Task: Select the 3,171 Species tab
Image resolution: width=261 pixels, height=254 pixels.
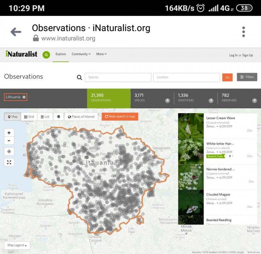Action: tap(152, 99)
